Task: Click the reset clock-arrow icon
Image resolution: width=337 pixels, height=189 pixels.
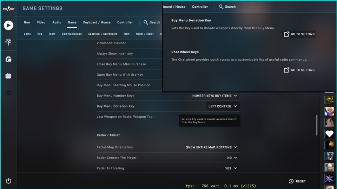Action: point(291,181)
